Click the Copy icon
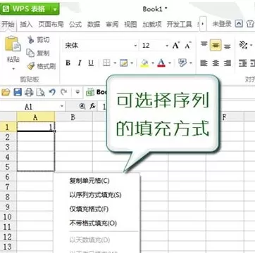 [30, 53]
